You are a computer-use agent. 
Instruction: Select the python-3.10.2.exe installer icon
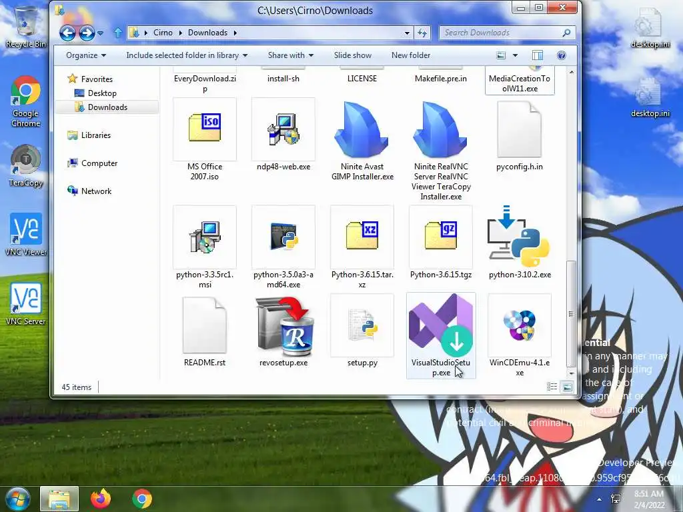tap(519, 237)
